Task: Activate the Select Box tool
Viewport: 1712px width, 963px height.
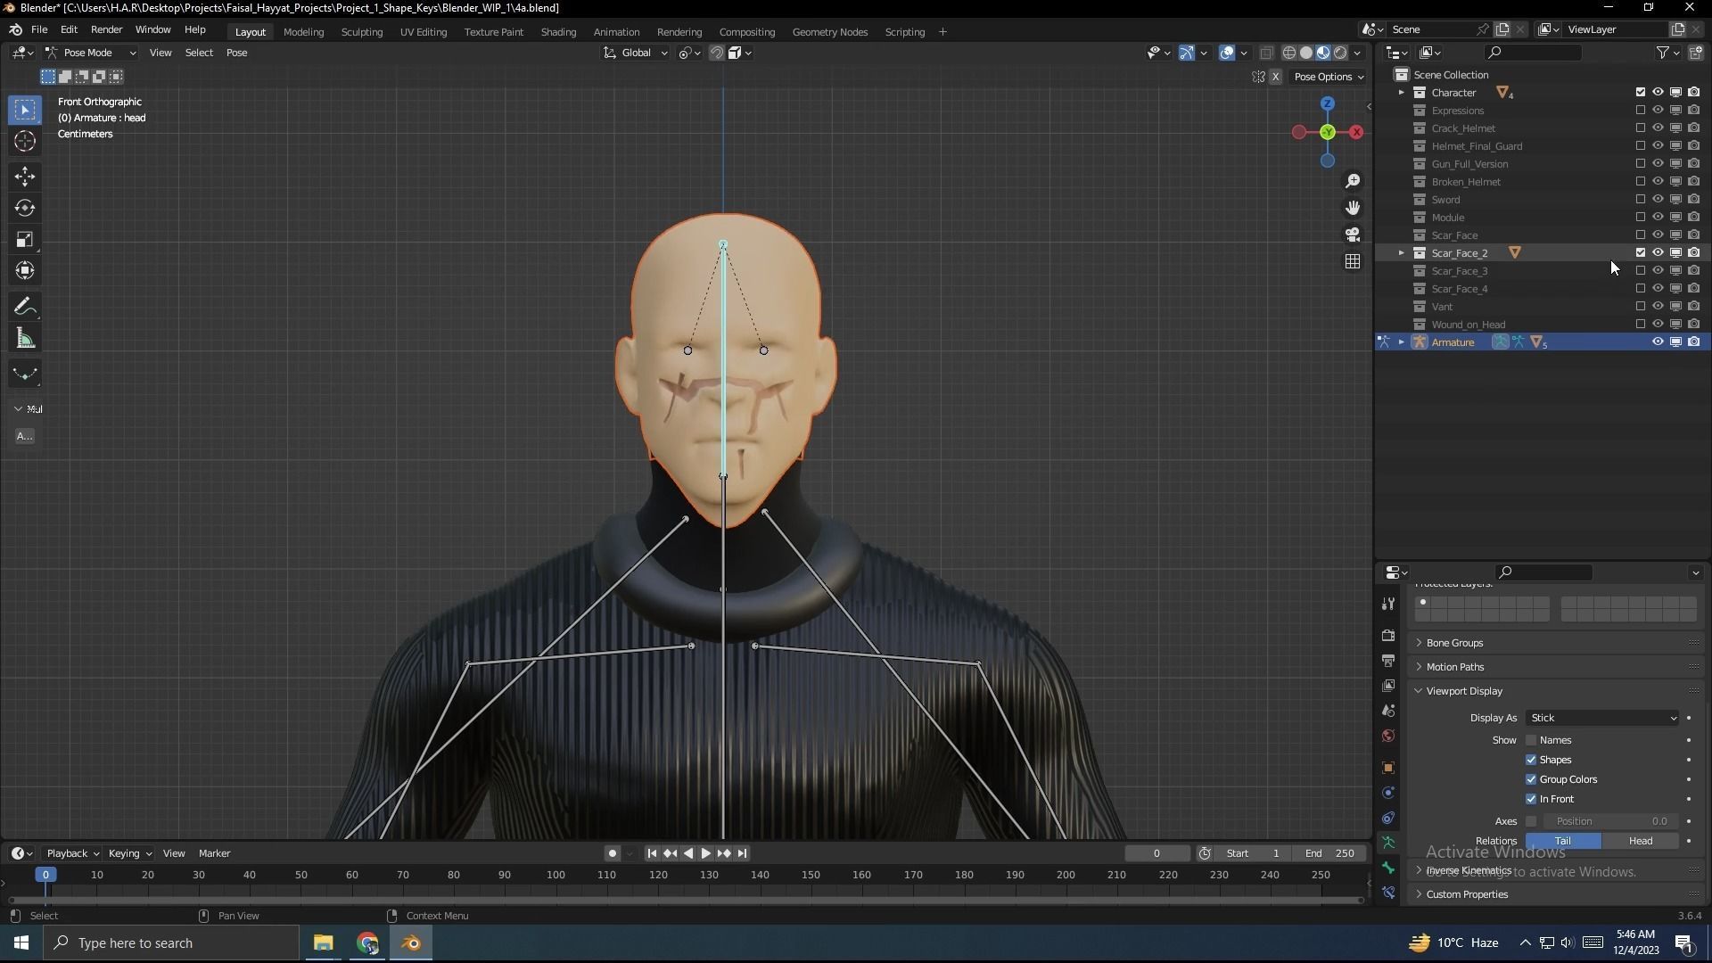Action: click(x=25, y=110)
